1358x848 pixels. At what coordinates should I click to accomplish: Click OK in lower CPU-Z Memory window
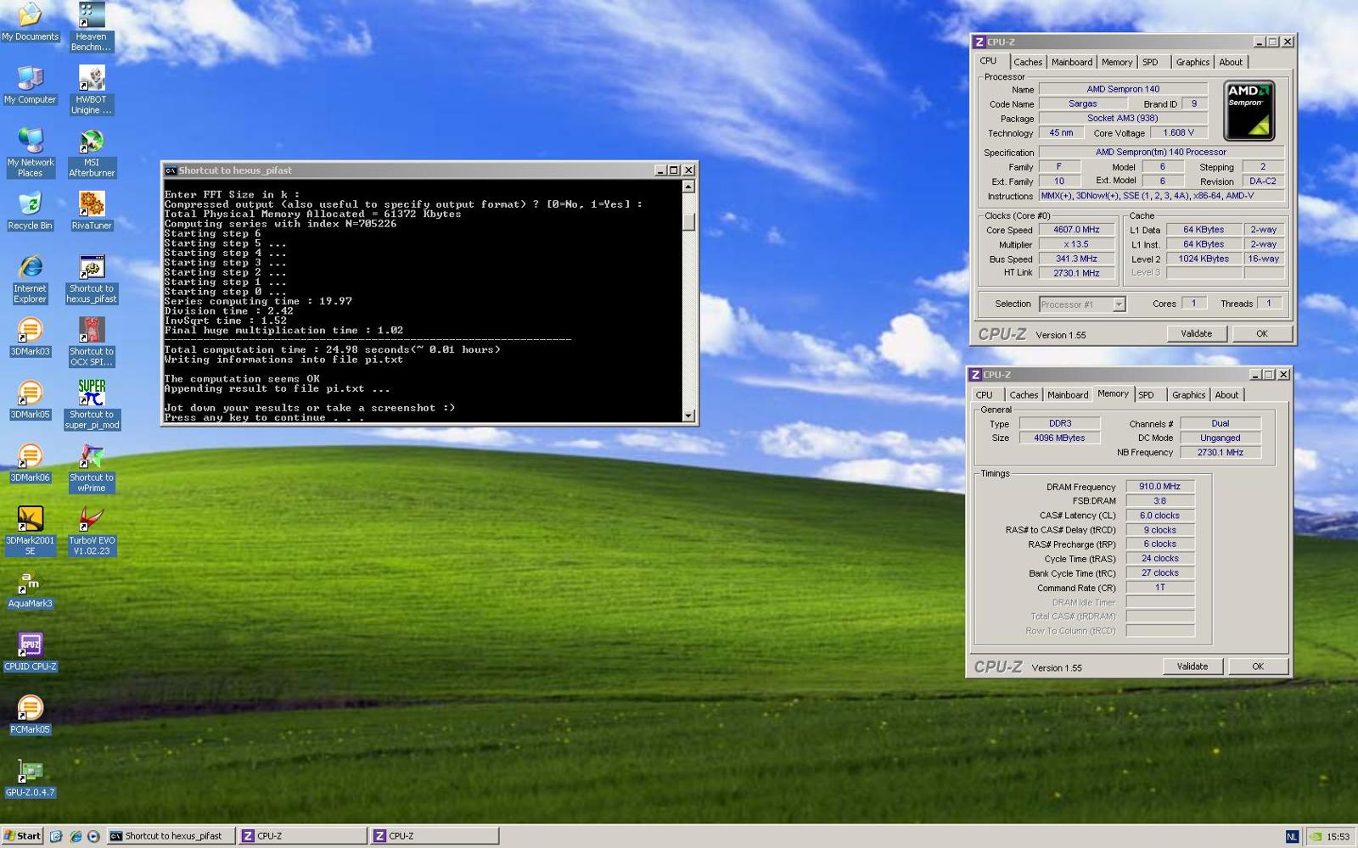click(1257, 667)
